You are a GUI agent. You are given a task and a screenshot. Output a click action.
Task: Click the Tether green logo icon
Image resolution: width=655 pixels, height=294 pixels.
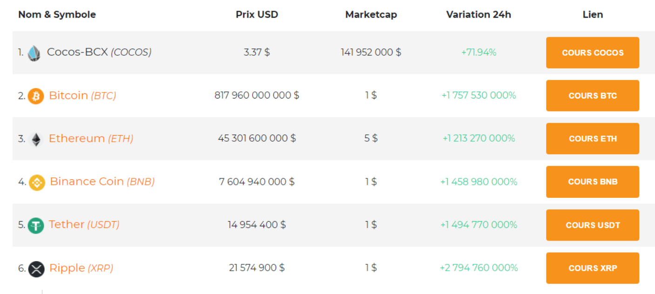pos(36,224)
